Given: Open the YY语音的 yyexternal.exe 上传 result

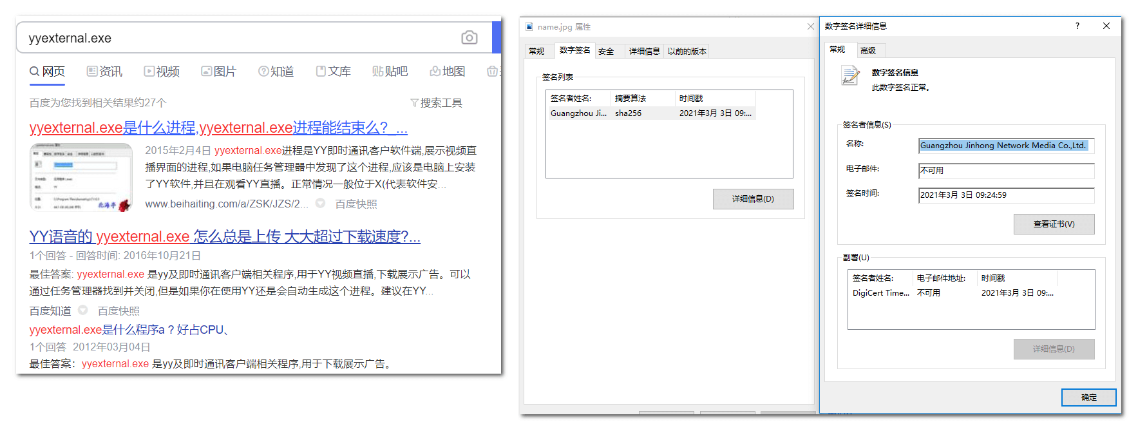Looking at the screenshot, I should click(x=225, y=236).
